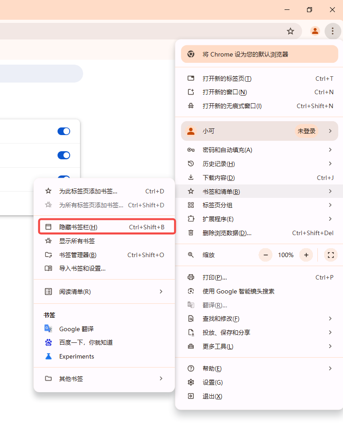The image size is (343, 429).
Task: Restore down the browser window
Action: (x=310, y=10)
